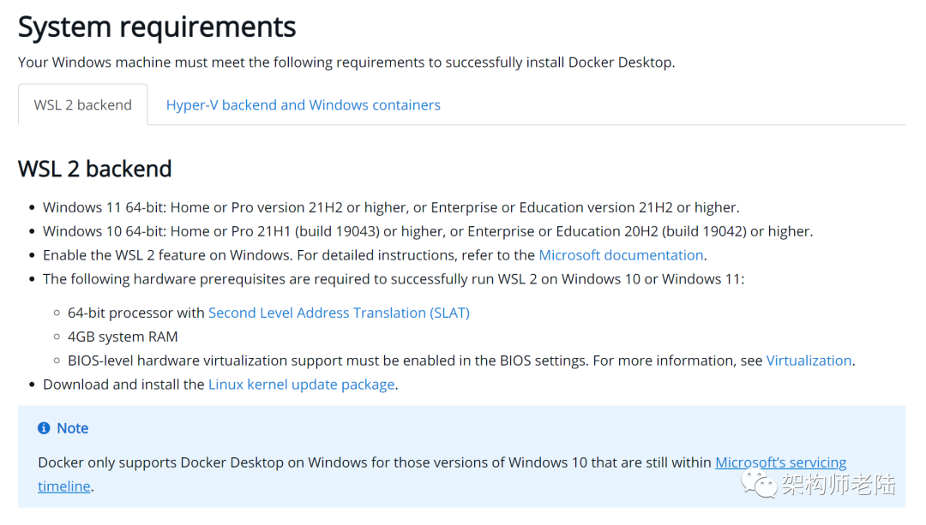This screenshot has width=926, height=525.
Task: Click the Docker Desktop support note paragraph
Action: click(376, 462)
